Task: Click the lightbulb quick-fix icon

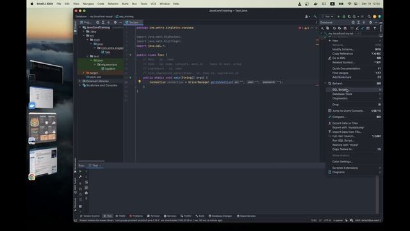Action: [x=140, y=81]
